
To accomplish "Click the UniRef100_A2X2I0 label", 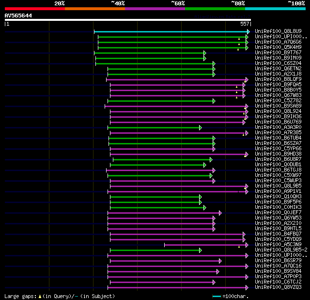I will pyautogui.click(x=278, y=223).
